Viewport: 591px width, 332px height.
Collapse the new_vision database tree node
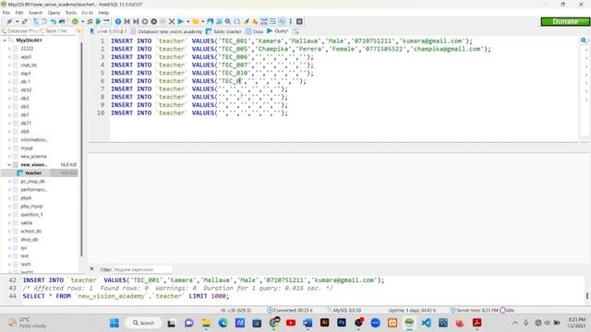click(9, 164)
